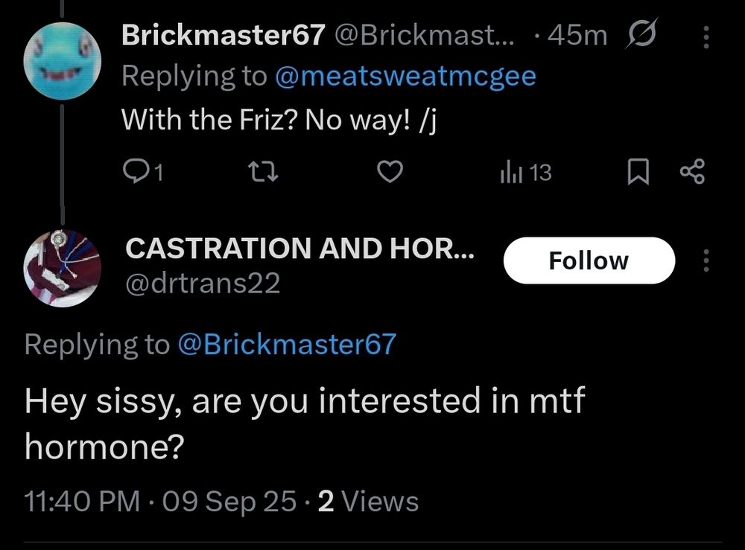The height and width of the screenshot is (550, 745).
Task: Open the @Brickmaster67 mention in the reply
Action: tap(287, 345)
